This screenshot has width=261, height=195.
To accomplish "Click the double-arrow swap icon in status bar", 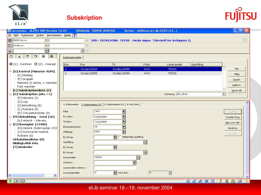I will pos(200,181).
